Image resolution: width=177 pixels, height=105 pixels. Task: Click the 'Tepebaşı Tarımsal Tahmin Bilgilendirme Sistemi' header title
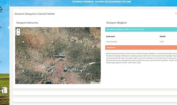point(102,2)
